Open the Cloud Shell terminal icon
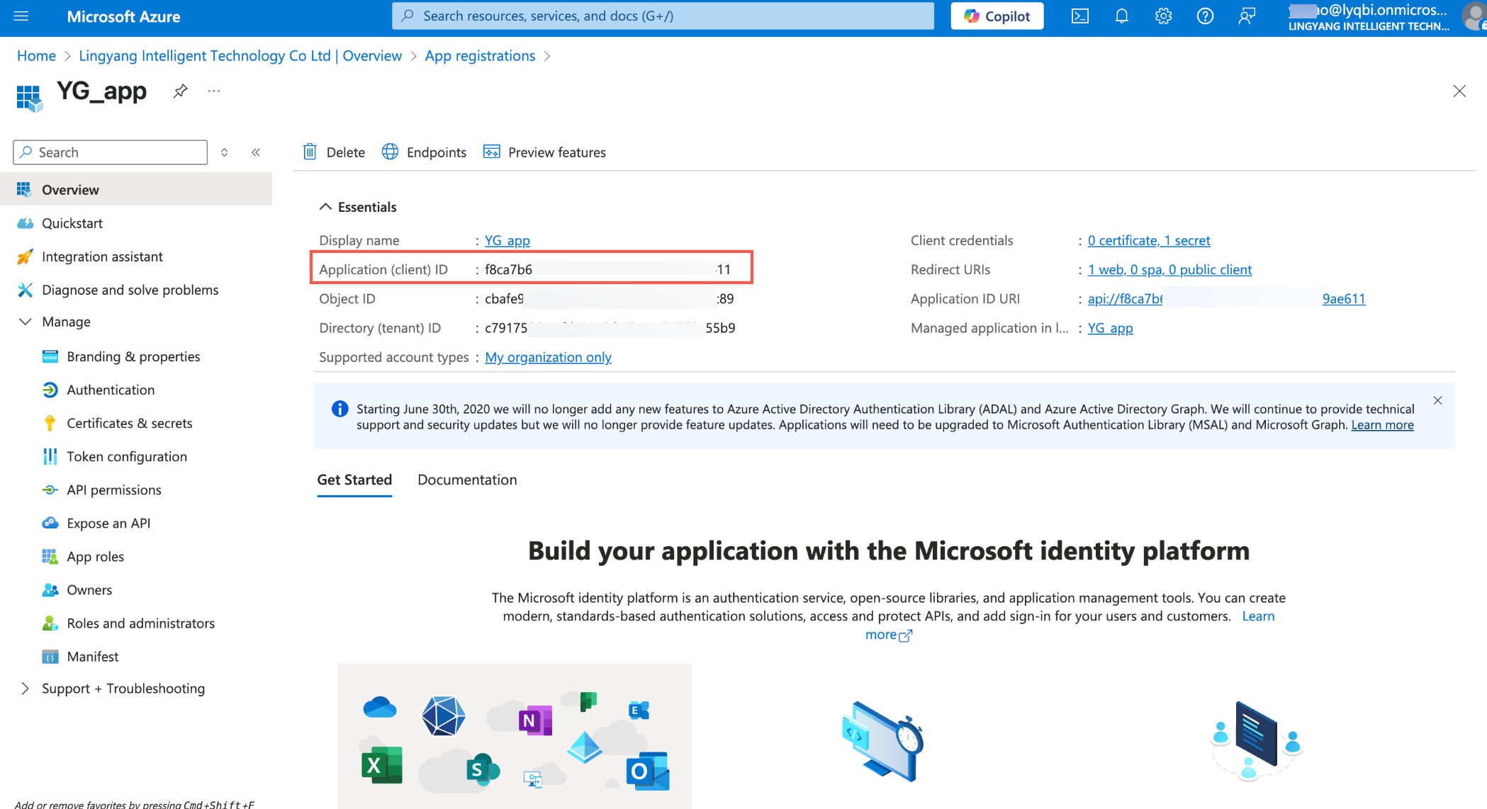Image resolution: width=1487 pixels, height=809 pixels. pyautogui.click(x=1079, y=16)
